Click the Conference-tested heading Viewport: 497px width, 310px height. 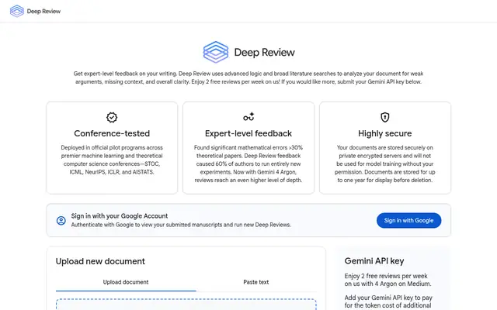tap(112, 133)
